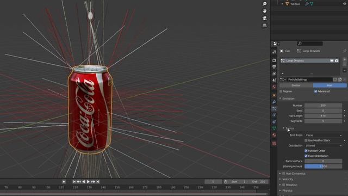Remove particle system slot with minus

point(345,64)
